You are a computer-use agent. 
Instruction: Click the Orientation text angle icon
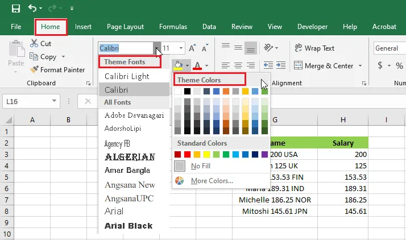(268, 48)
